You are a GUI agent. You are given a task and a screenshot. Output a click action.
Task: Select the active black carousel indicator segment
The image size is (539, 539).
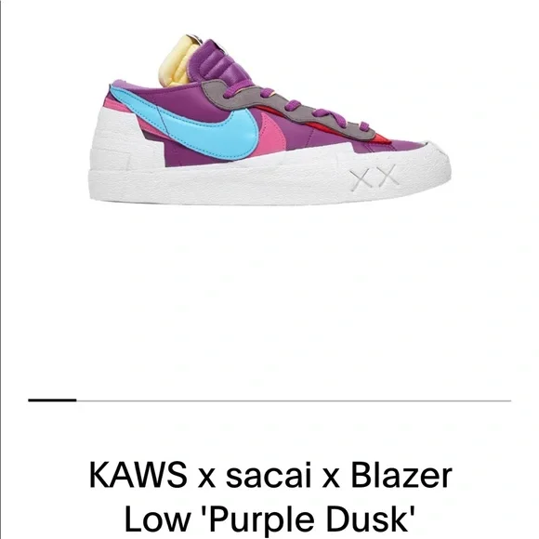pos(52,401)
